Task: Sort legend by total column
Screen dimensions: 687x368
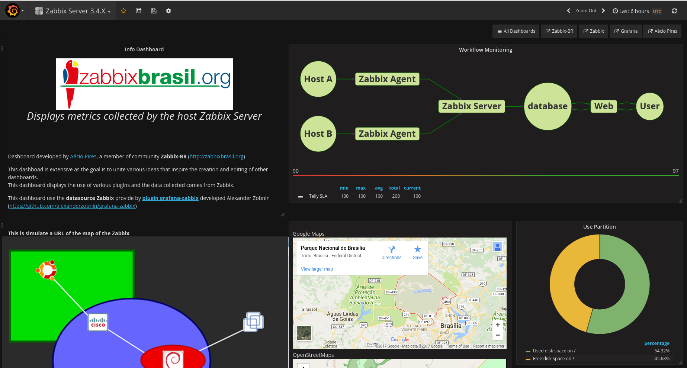Action: coord(394,188)
